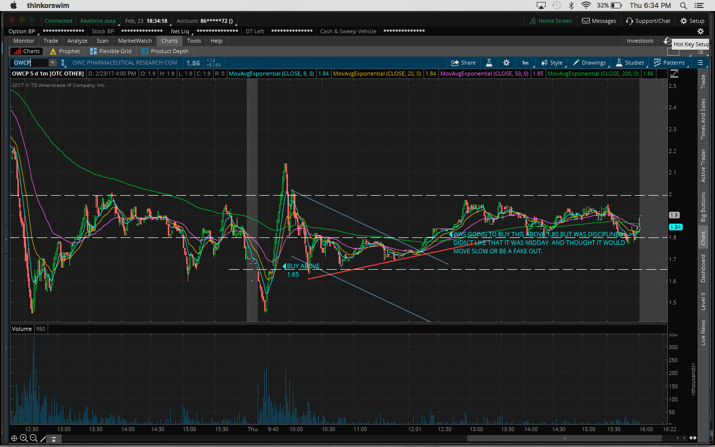Click the zoom in magnifier icon
The image size is (715, 447).
click(23, 438)
